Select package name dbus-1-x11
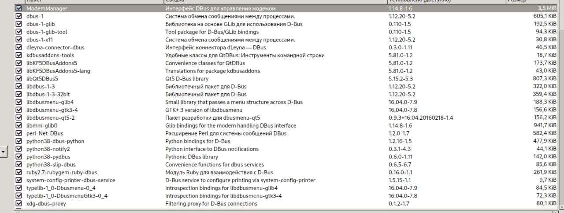This screenshot has width=564, height=213. click(40, 40)
